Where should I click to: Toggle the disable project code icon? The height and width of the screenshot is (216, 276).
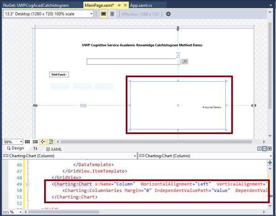click(51, 142)
